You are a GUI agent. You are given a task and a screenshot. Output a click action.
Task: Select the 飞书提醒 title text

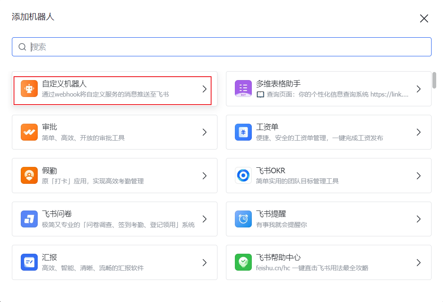pos(271,214)
